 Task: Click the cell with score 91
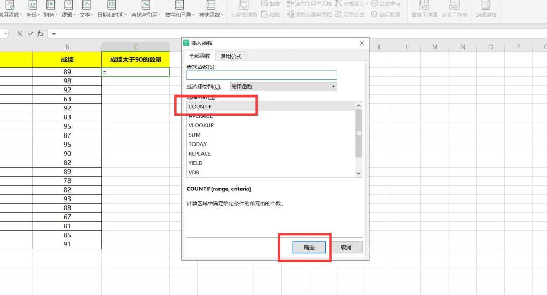67,244
